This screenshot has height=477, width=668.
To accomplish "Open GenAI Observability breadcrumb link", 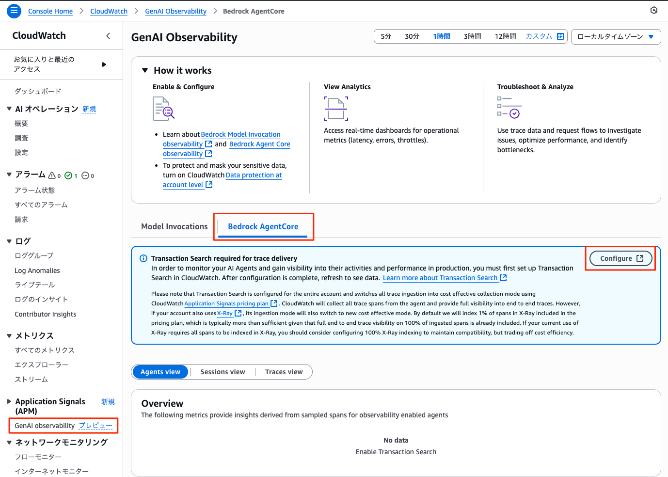I will click(x=176, y=11).
